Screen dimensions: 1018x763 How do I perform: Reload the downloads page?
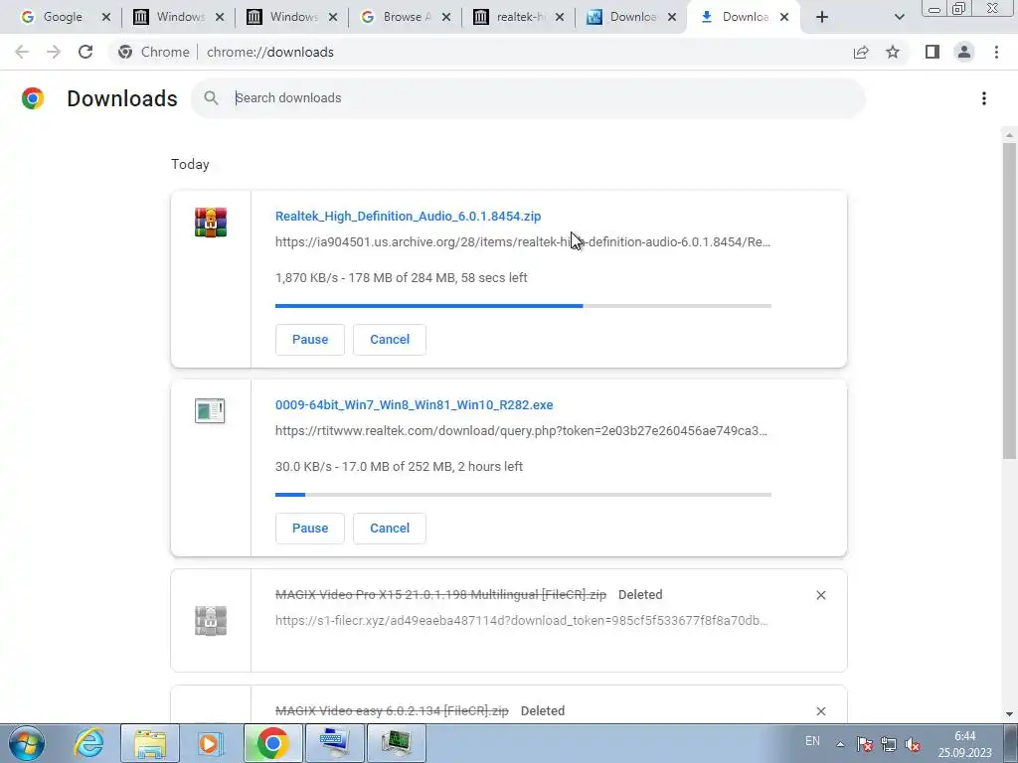pyautogui.click(x=85, y=52)
